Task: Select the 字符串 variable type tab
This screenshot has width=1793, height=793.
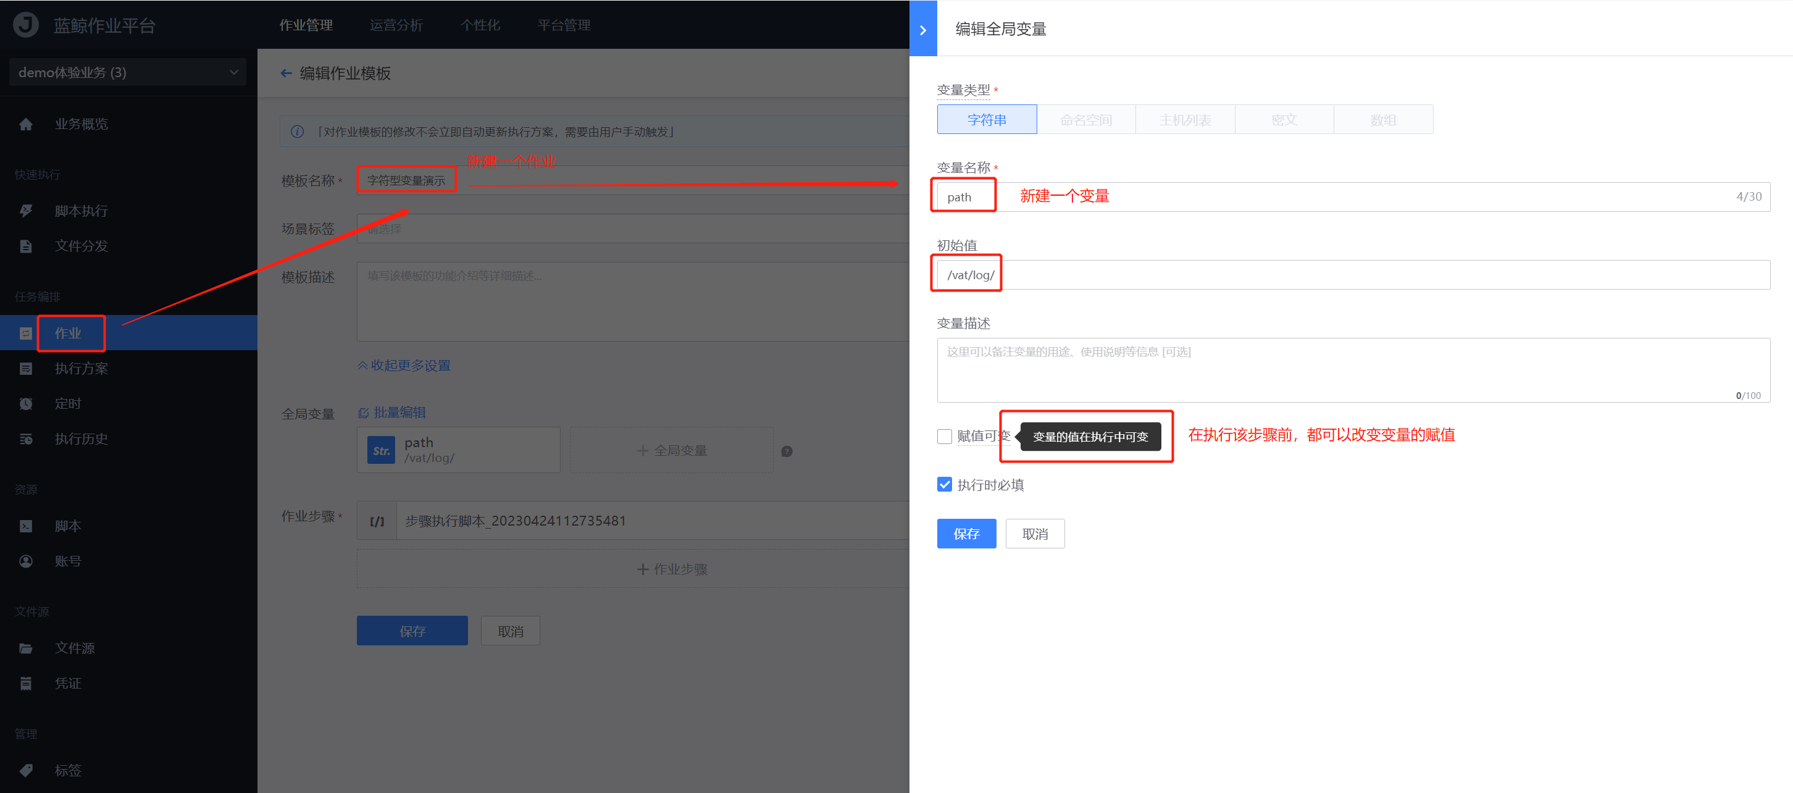Action: point(986,120)
